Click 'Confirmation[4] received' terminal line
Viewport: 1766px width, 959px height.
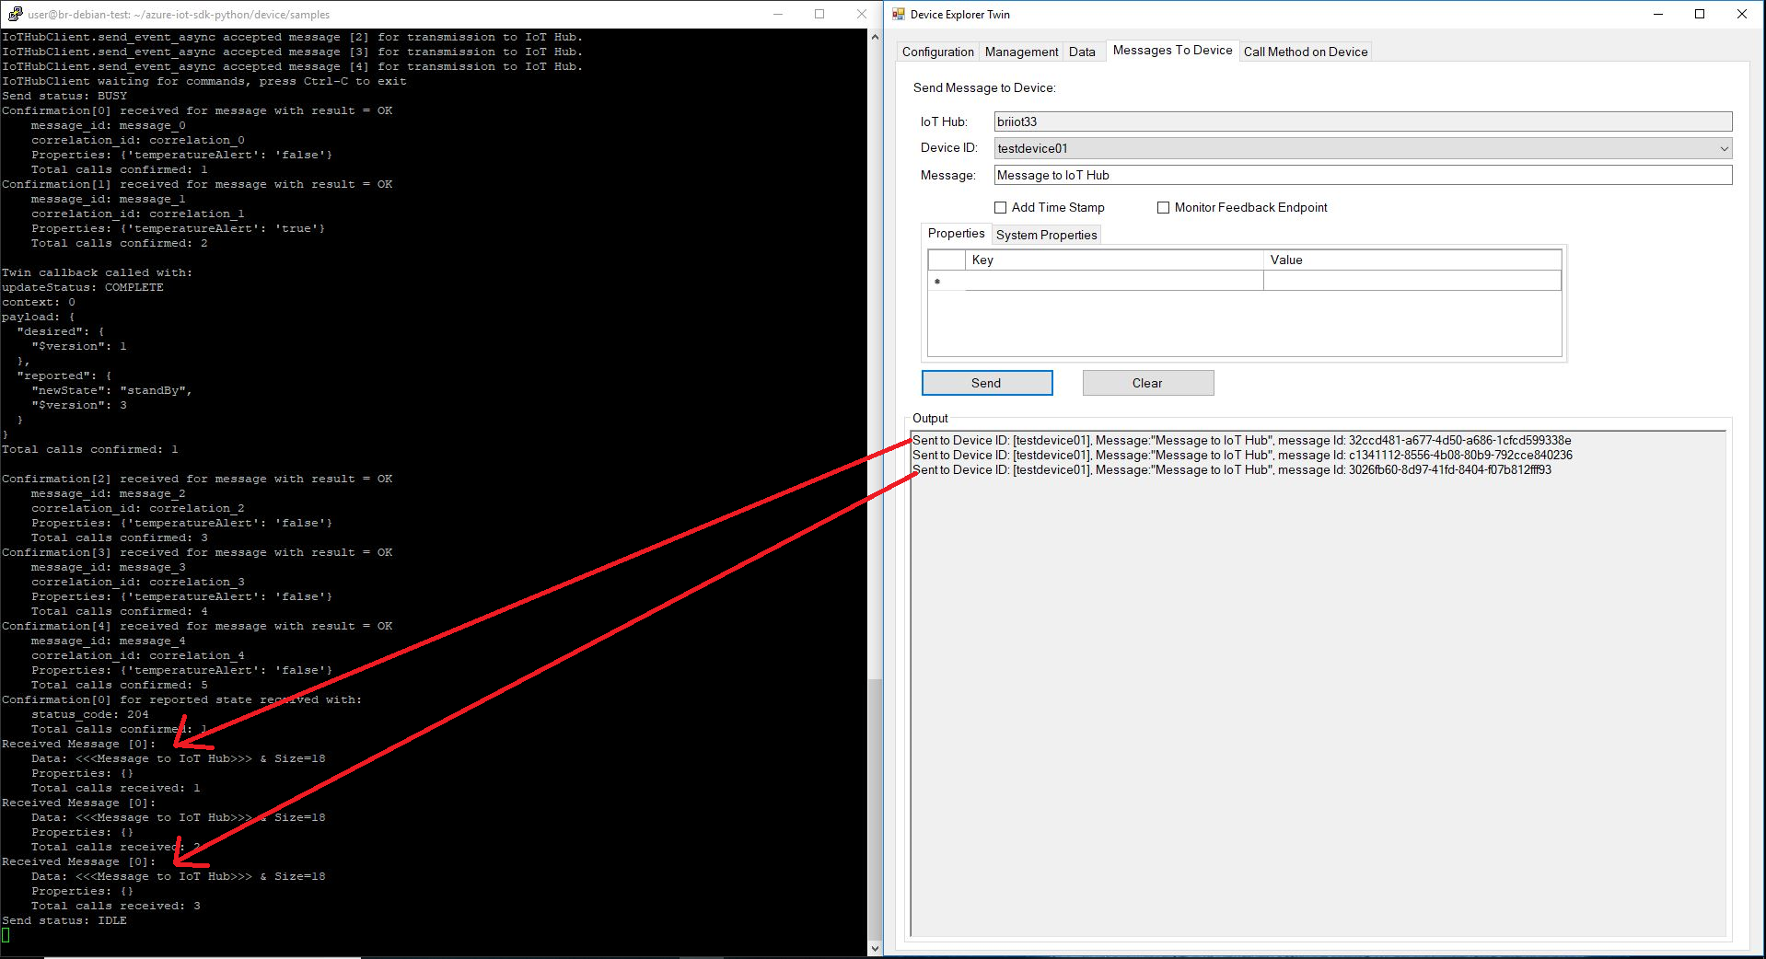tap(196, 626)
